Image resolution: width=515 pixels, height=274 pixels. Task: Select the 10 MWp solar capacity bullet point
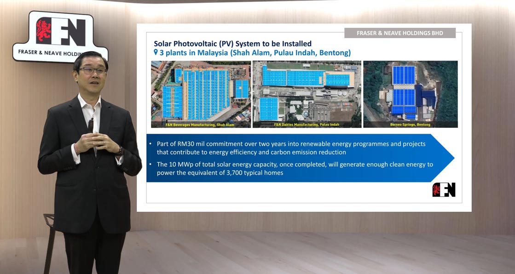pyautogui.click(x=295, y=169)
